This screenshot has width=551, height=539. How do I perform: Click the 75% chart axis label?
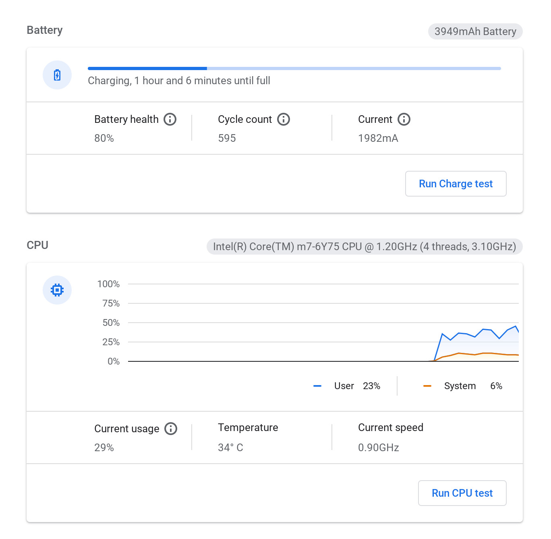pos(111,303)
